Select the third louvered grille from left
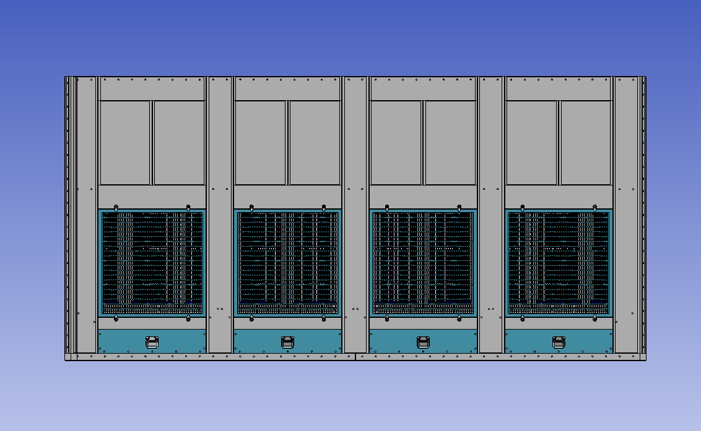The width and height of the screenshot is (701, 431). pos(423,263)
